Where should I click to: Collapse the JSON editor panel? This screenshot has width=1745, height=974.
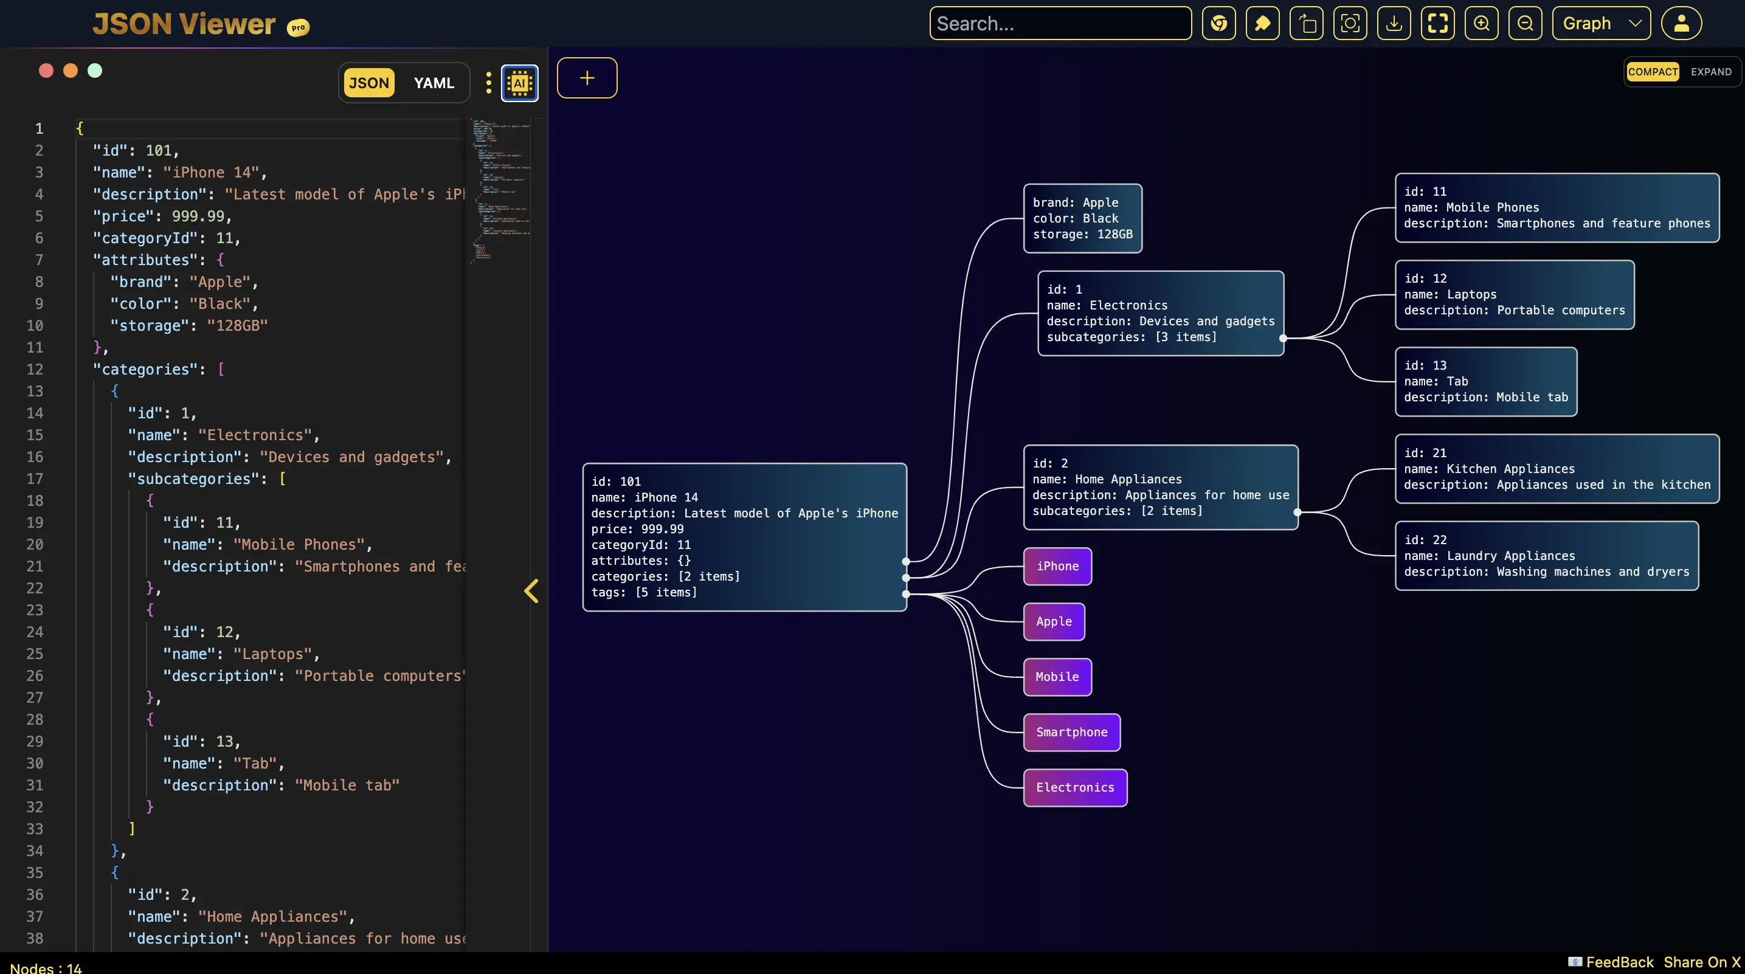click(x=532, y=590)
